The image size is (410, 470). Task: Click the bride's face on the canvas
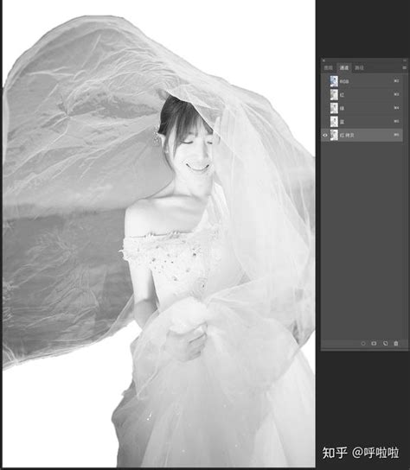195,153
